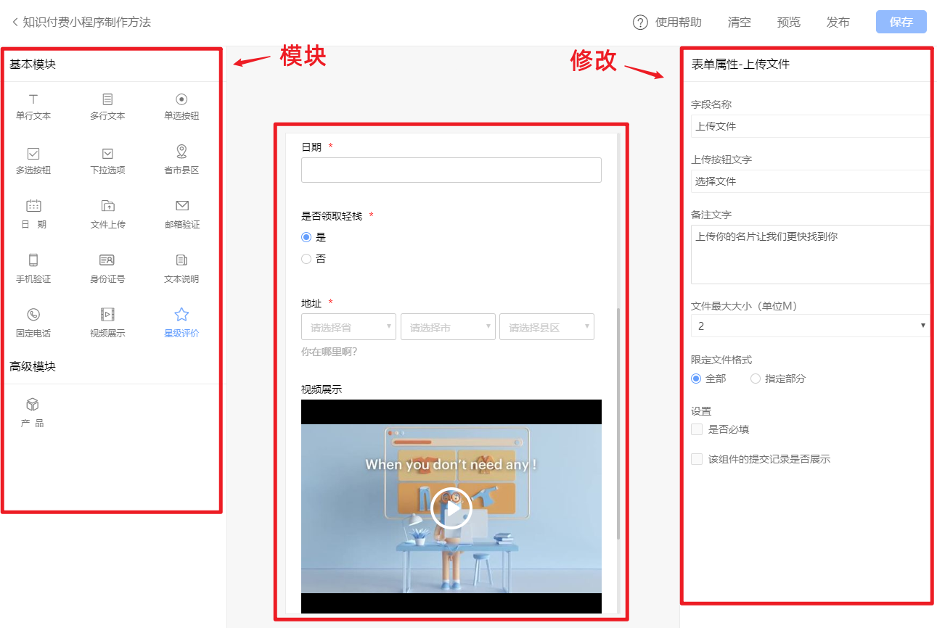Open the 请选择省 province dropdown
The height and width of the screenshot is (628, 937).
[348, 326]
